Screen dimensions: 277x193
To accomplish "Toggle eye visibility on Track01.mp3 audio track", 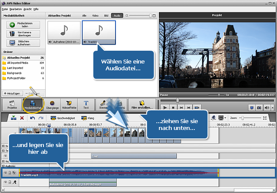I will click(6, 173).
